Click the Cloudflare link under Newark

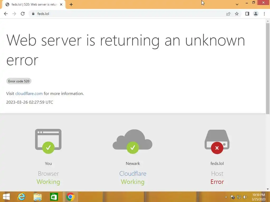point(133,174)
